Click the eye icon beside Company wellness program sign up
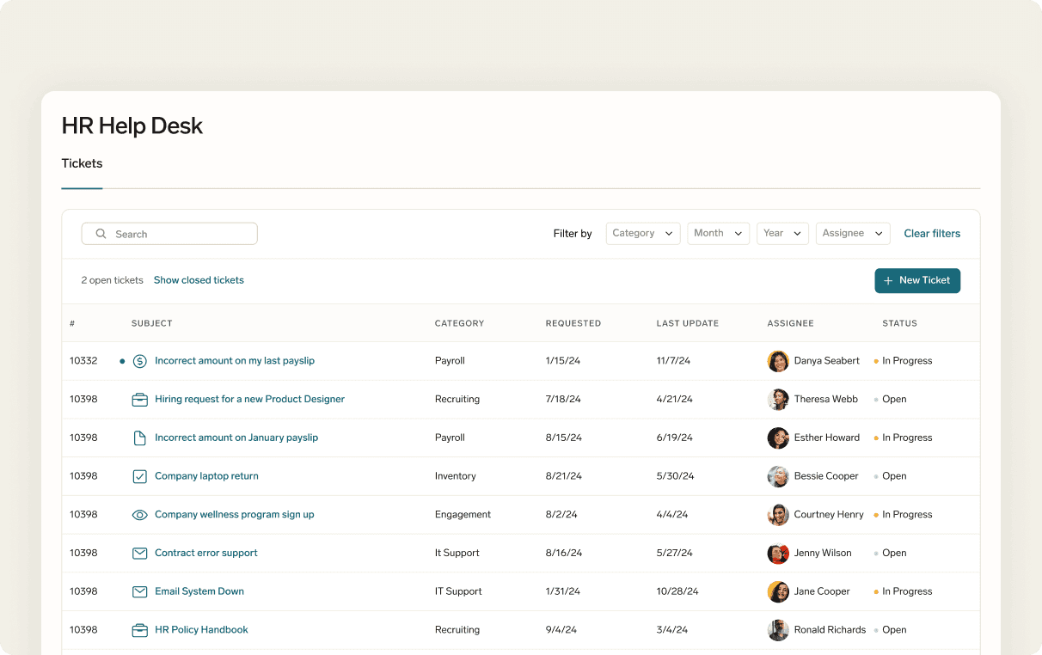 click(x=139, y=515)
